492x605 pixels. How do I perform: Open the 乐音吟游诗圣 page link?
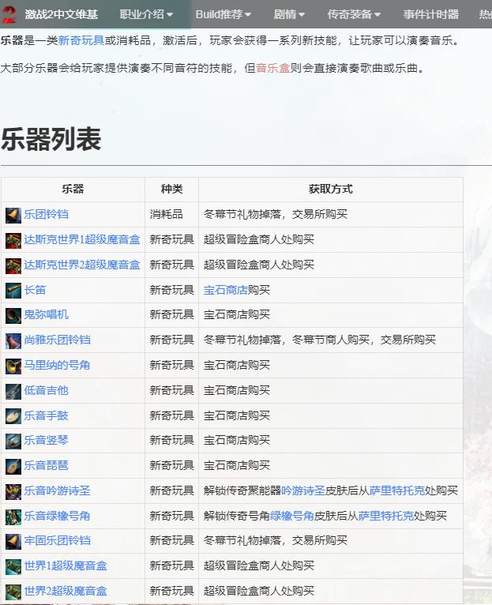click(57, 490)
